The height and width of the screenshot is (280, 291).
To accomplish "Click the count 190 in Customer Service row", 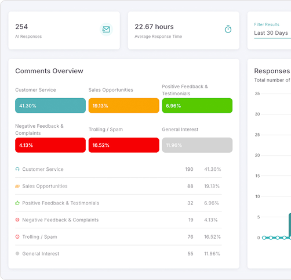I will 189,169.
